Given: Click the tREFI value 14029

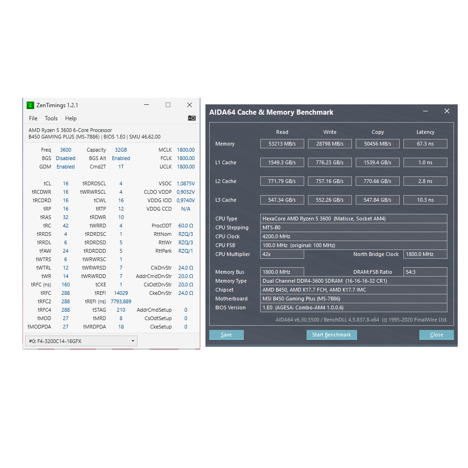Looking at the screenshot, I should 121,293.
